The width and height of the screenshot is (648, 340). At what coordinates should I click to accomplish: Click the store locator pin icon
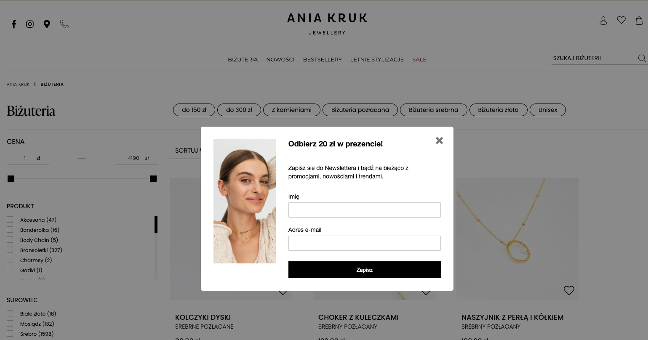click(x=47, y=24)
